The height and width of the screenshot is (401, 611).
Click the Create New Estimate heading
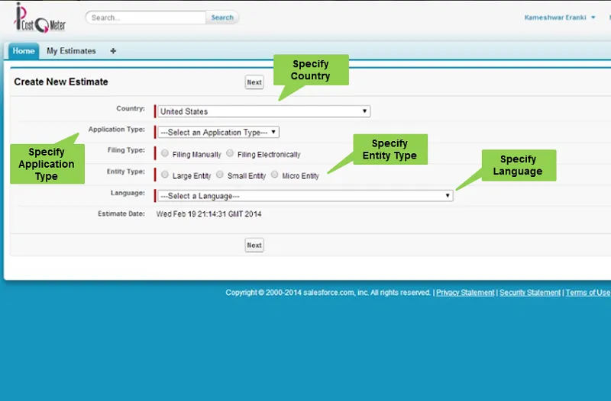(x=61, y=82)
